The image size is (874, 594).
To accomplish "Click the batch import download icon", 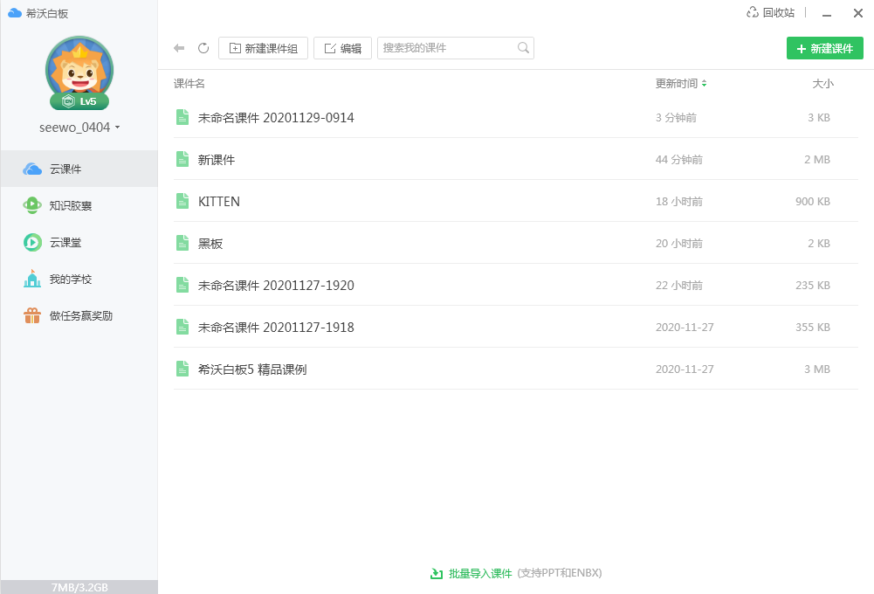I will tap(437, 573).
